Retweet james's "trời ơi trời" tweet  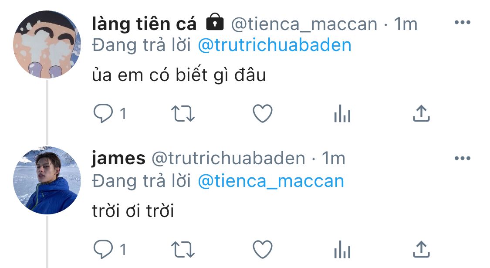pos(183,250)
